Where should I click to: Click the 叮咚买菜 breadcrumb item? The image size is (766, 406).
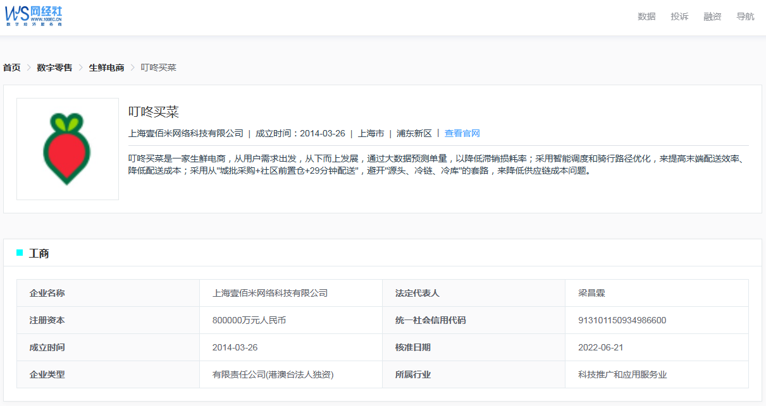click(158, 68)
